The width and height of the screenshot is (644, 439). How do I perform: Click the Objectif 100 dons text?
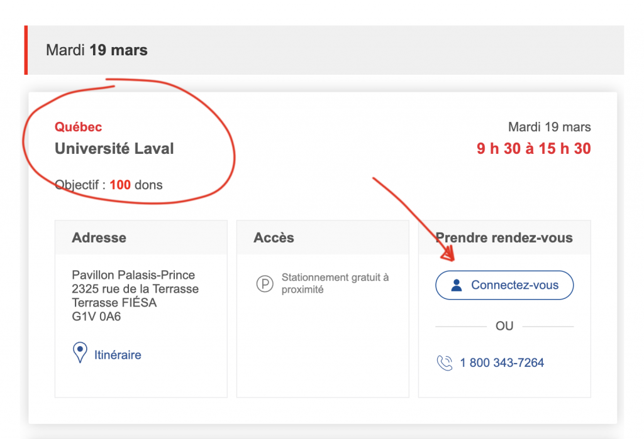pos(108,185)
